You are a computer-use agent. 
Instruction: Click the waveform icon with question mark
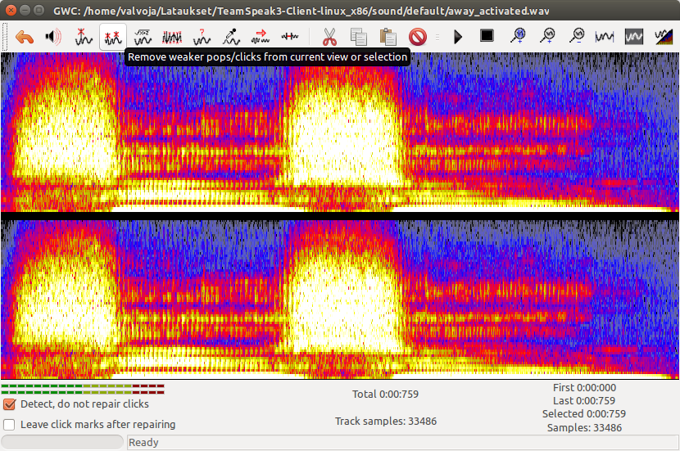[x=202, y=37]
